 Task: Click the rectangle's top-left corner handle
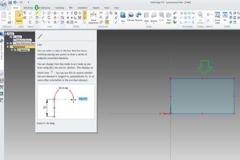tap(171, 79)
